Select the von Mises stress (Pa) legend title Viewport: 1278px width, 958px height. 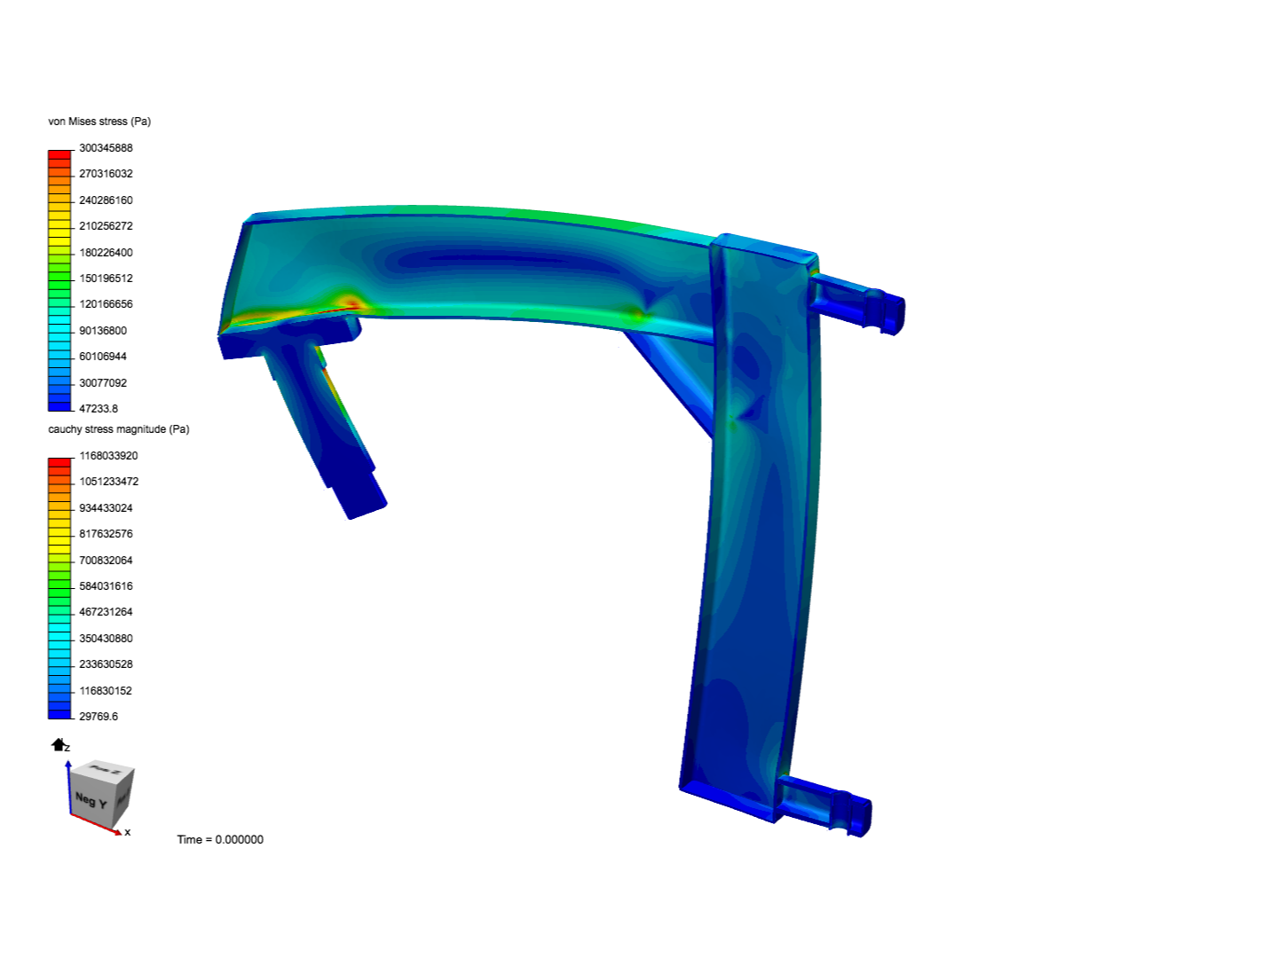click(x=99, y=122)
